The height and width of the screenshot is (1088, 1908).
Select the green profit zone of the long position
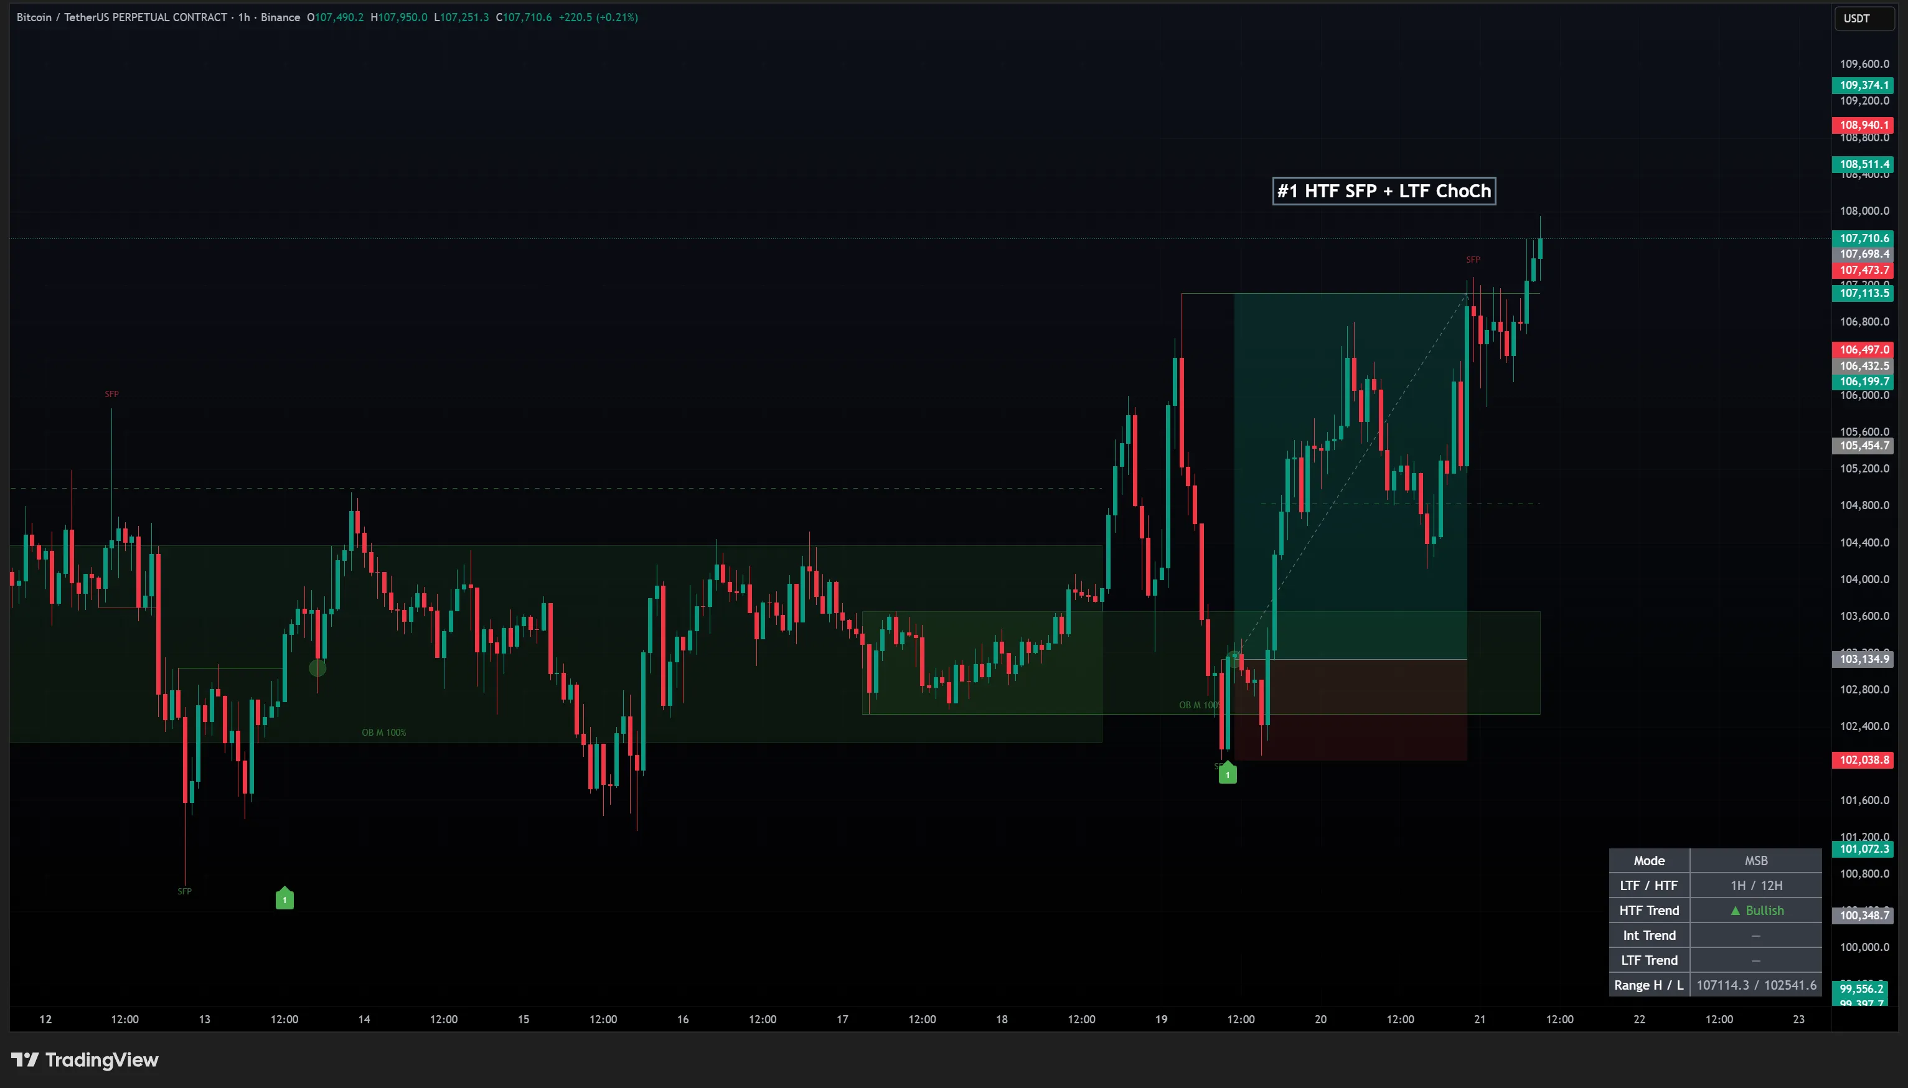[1350, 476]
